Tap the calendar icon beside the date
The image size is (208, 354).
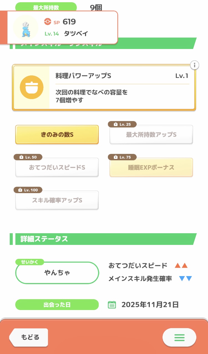pos(112,305)
